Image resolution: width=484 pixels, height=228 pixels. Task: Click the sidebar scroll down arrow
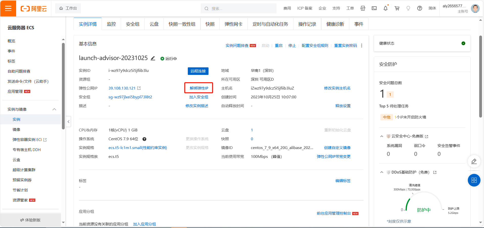[63, 222]
